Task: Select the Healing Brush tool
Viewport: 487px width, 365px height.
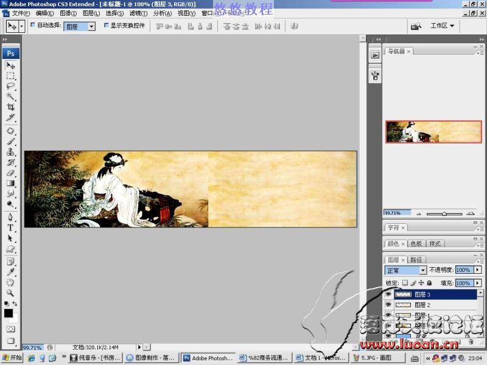Action: click(x=10, y=131)
